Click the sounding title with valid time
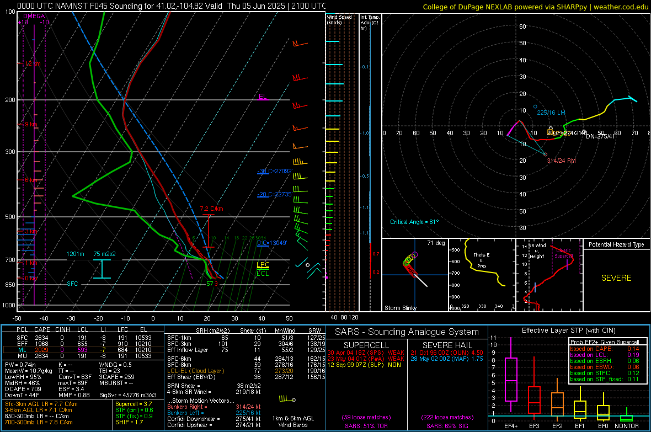651x432 pixels. [x=171, y=6]
